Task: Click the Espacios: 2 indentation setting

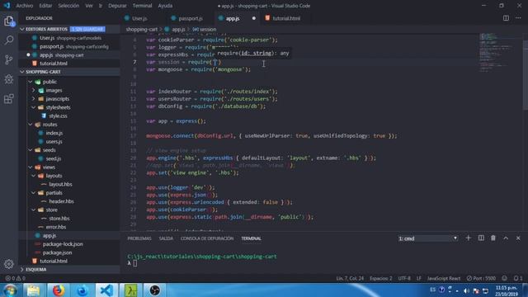Action: pyautogui.click(x=381, y=279)
